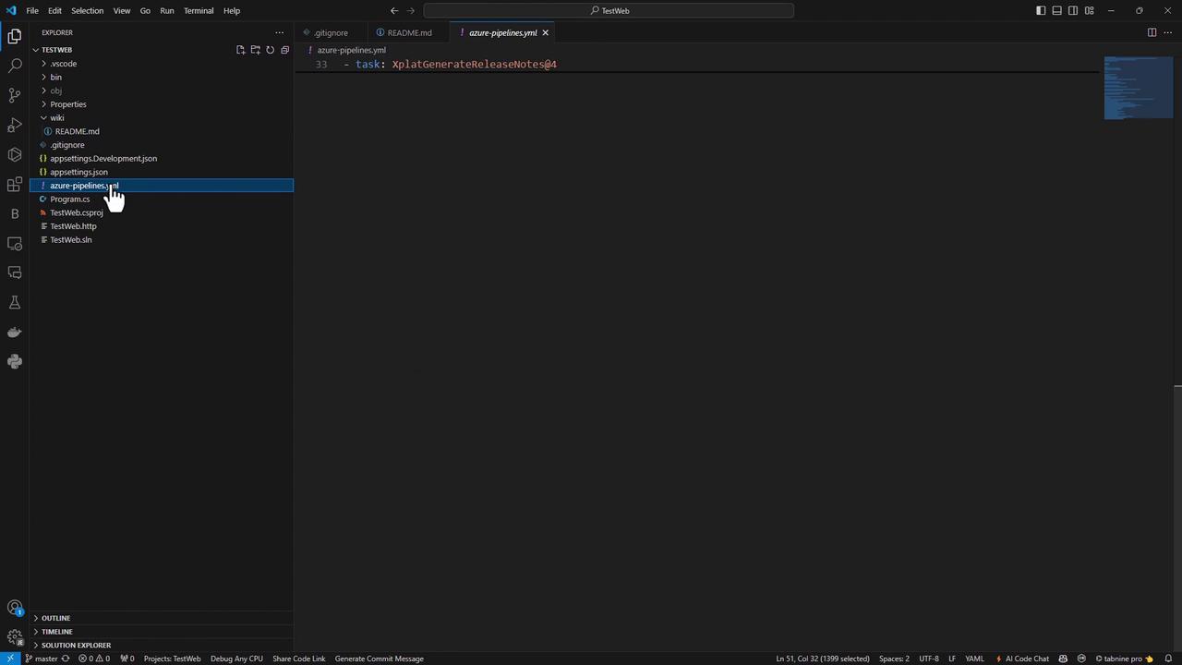
Task: Open editor more actions ellipsis
Action: coord(1167,32)
